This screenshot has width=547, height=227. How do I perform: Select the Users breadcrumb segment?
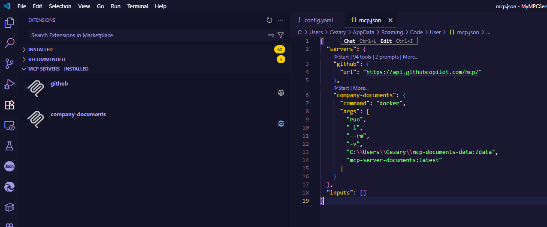pos(316,32)
